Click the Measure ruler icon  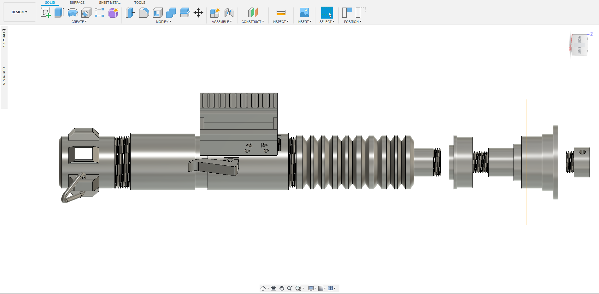pyautogui.click(x=281, y=13)
